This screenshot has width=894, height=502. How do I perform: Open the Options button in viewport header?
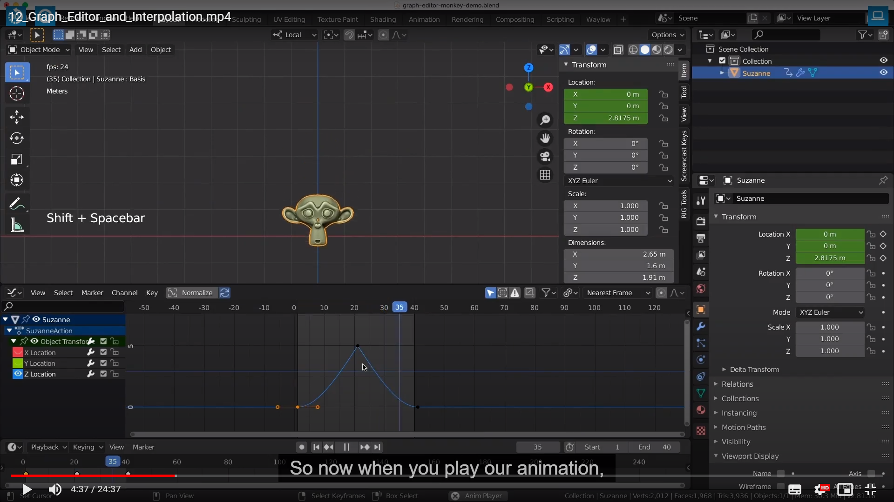tap(667, 35)
